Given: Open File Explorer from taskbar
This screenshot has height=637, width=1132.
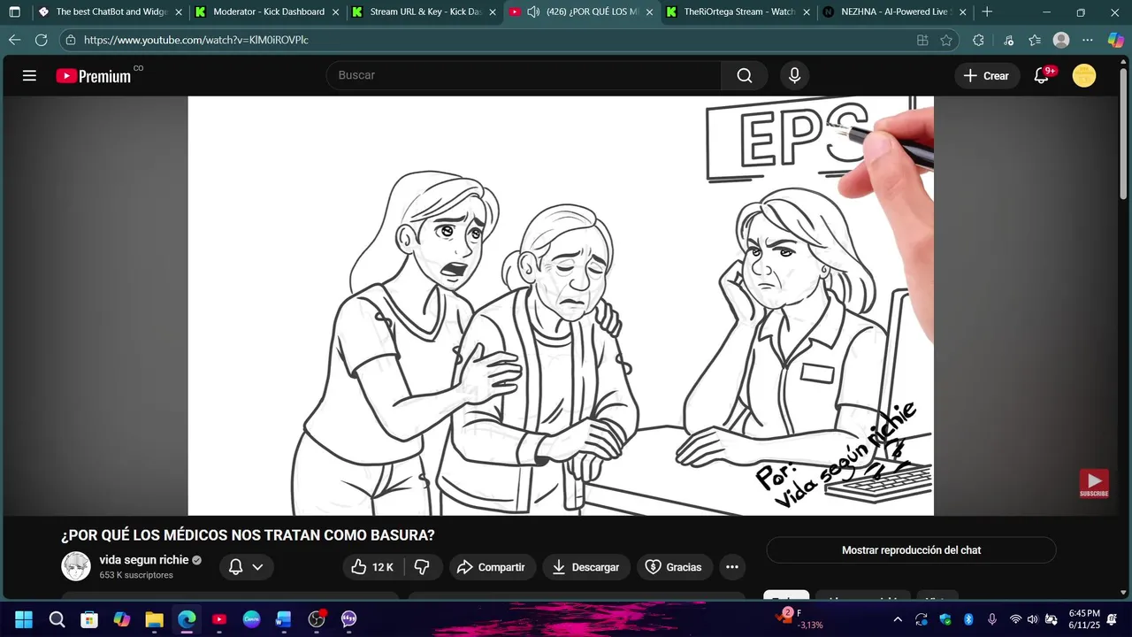Looking at the screenshot, I should click(154, 619).
